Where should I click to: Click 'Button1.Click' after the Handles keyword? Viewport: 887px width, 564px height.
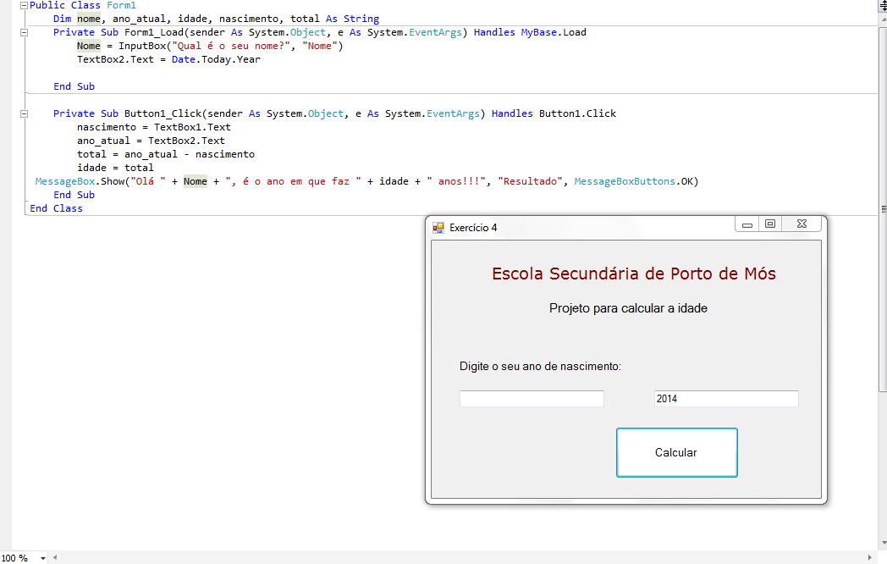pos(577,113)
